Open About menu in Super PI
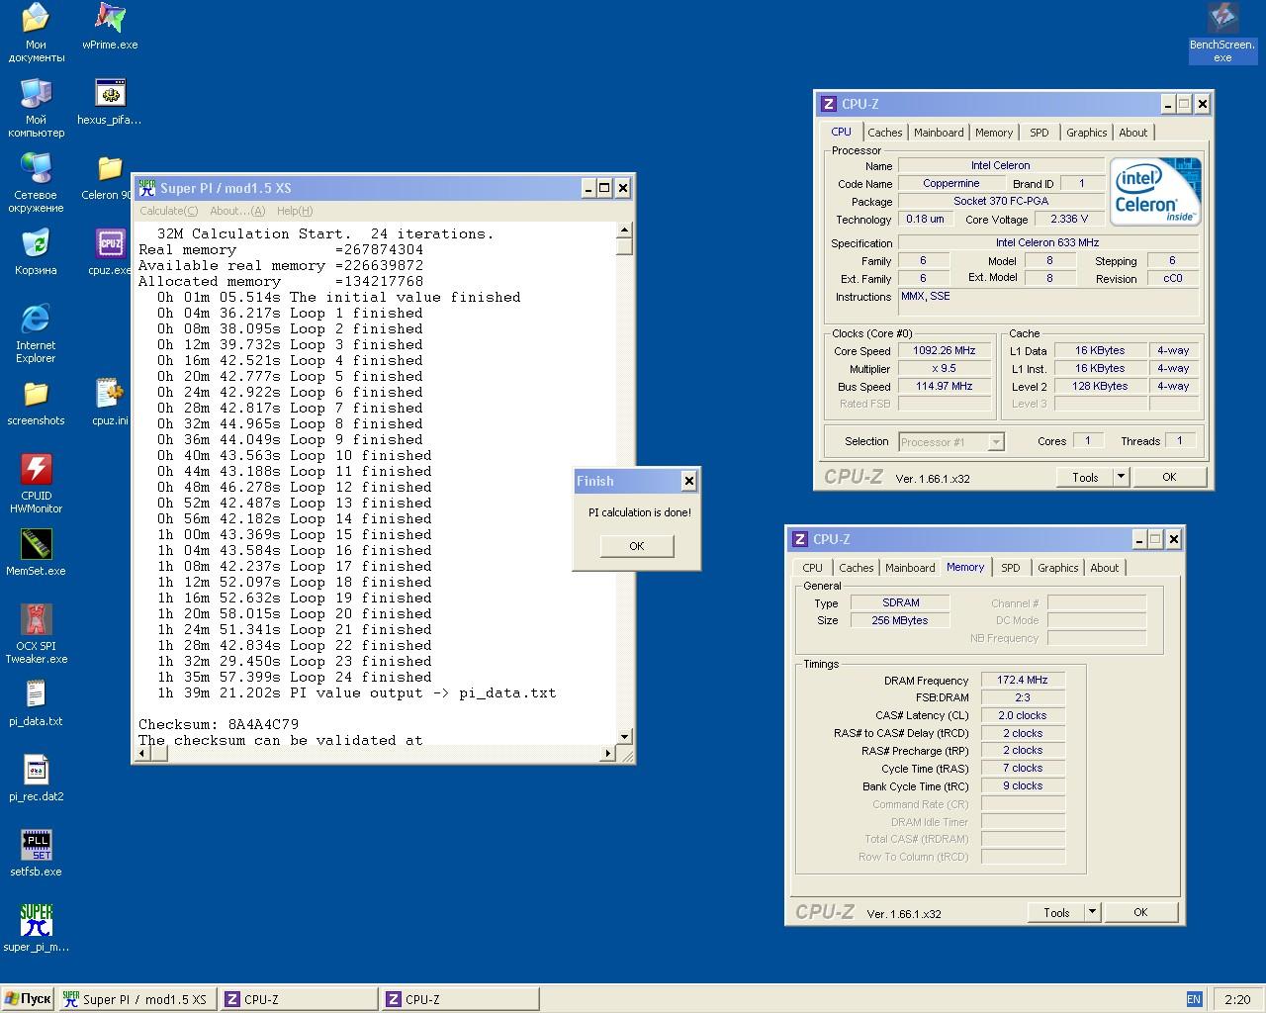The width and height of the screenshot is (1266, 1013). 237,211
